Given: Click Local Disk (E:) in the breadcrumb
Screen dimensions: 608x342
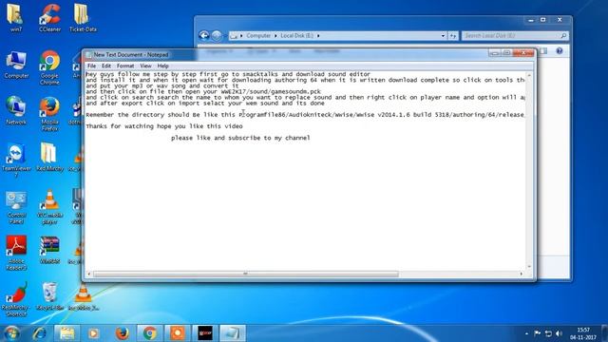Looking at the screenshot, I should [x=296, y=36].
